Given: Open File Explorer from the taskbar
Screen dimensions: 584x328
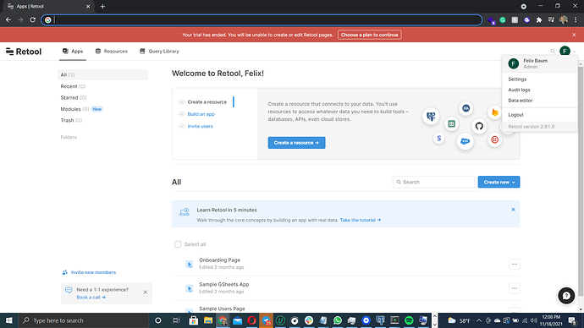Looking at the screenshot, I should click(x=208, y=320).
